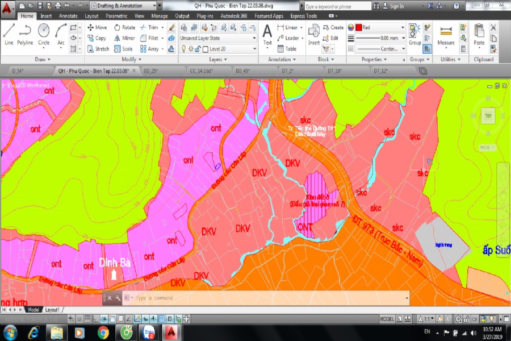Toggle MODEL space button in status bar
This screenshot has height=341, width=511.
pos(387,319)
